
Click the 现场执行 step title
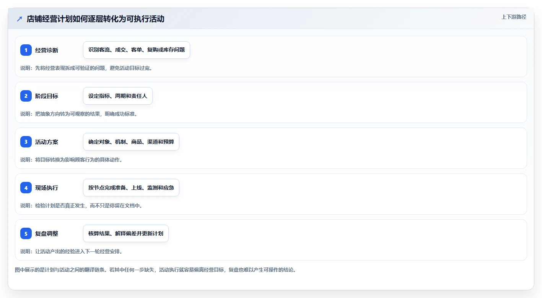click(x=47, y=188)
